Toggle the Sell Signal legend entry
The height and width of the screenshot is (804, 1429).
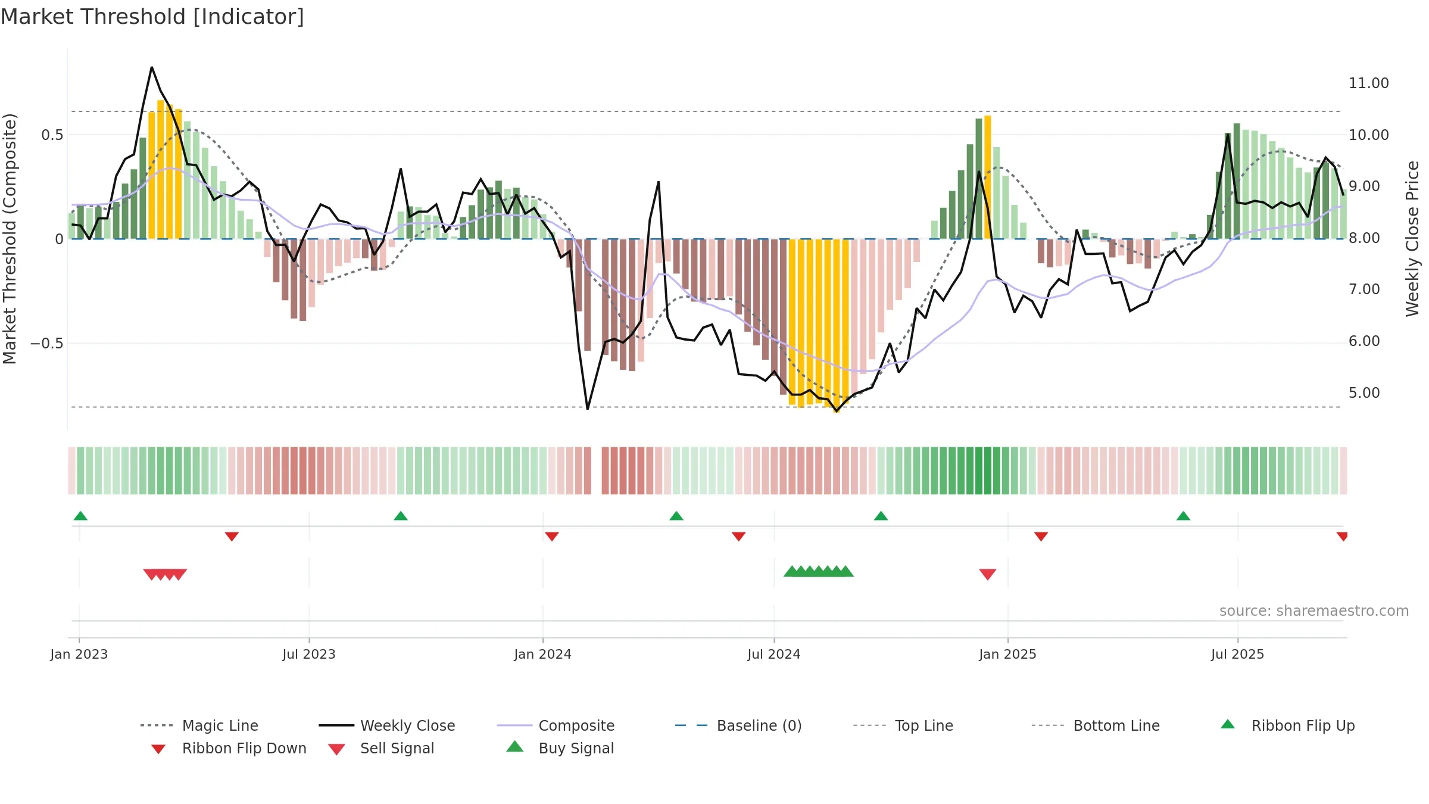(381, 748)
